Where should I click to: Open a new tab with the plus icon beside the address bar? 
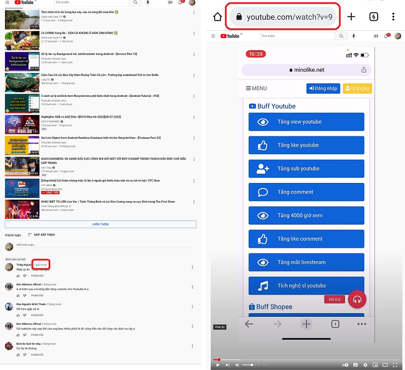pos(351,17)
